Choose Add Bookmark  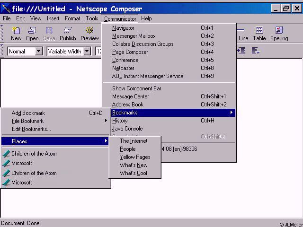[x=55, y=113]
